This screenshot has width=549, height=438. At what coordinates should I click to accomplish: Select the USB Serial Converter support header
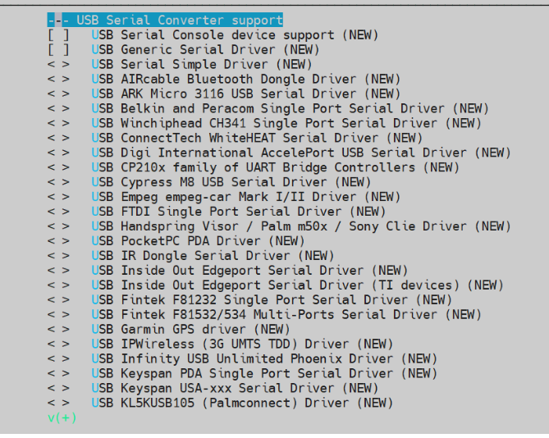click(165, 20)
